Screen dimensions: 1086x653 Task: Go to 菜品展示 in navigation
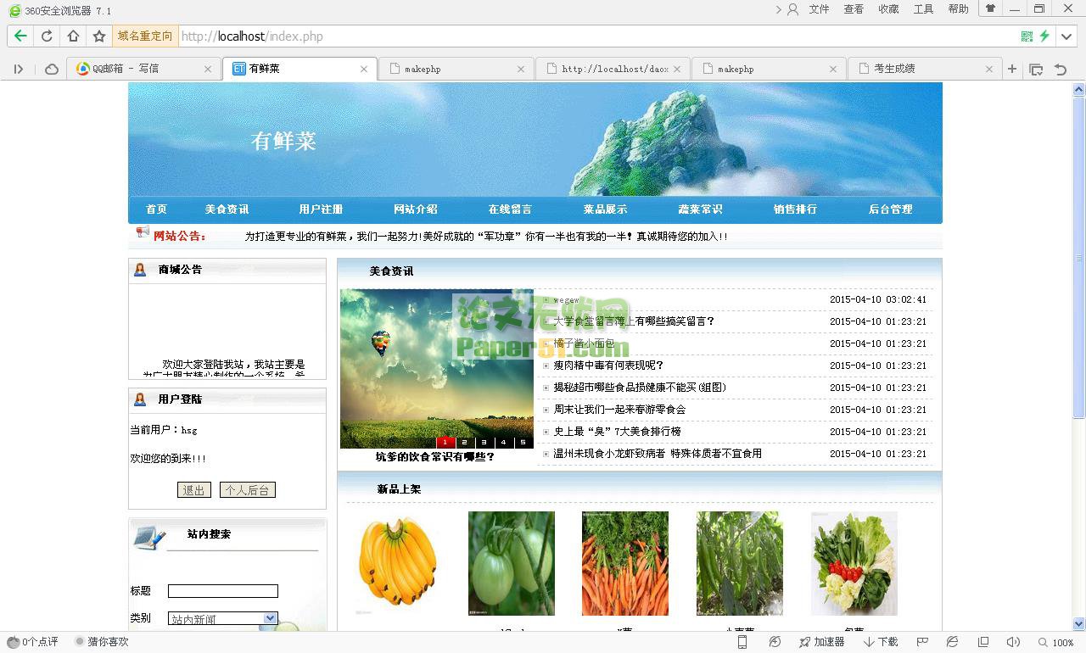pos(605,209)
